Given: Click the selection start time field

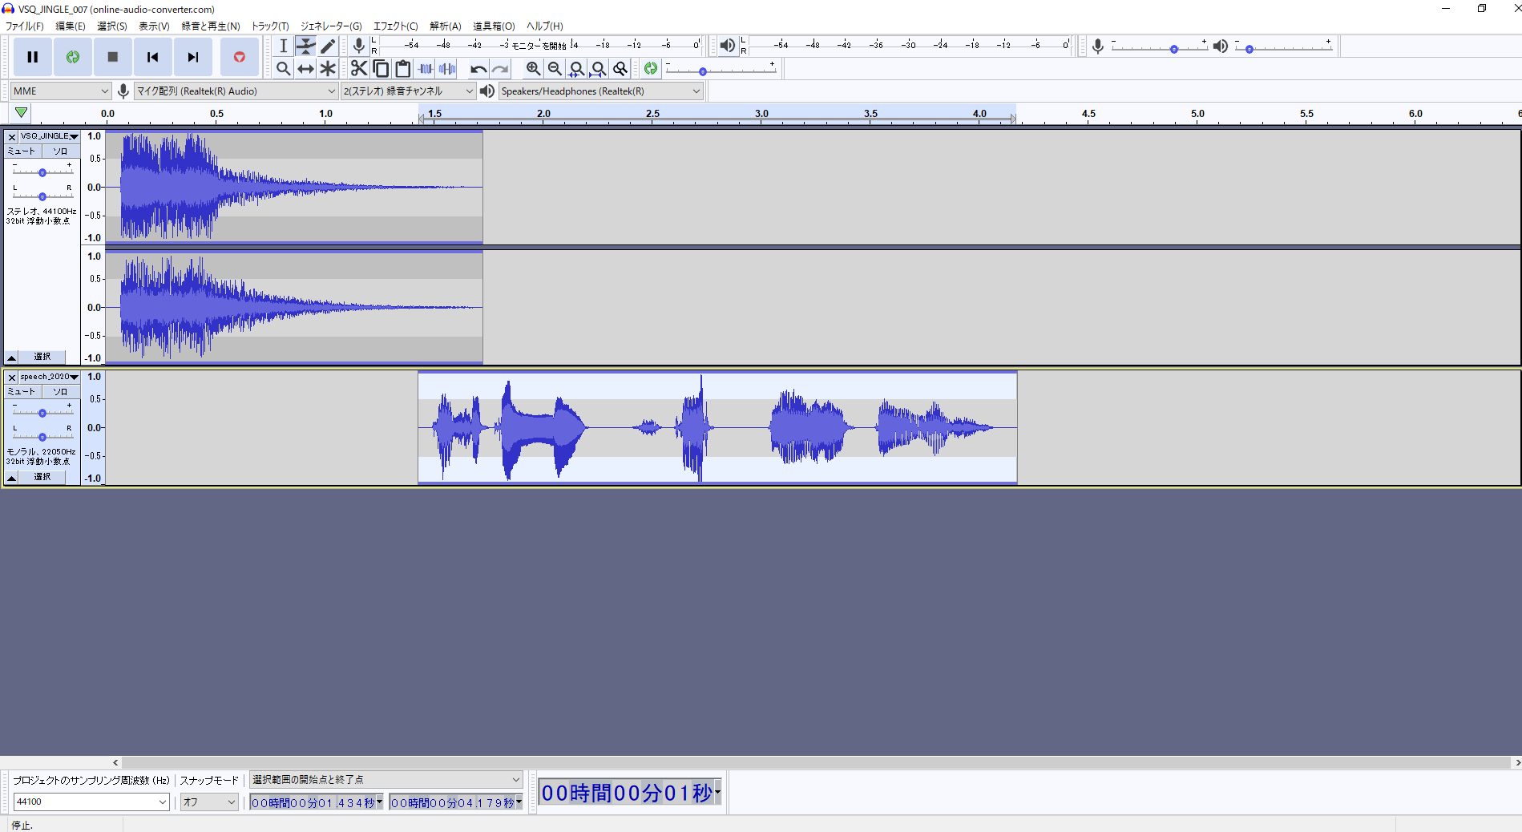Looking at the screenshot, I should coord(317,802).
